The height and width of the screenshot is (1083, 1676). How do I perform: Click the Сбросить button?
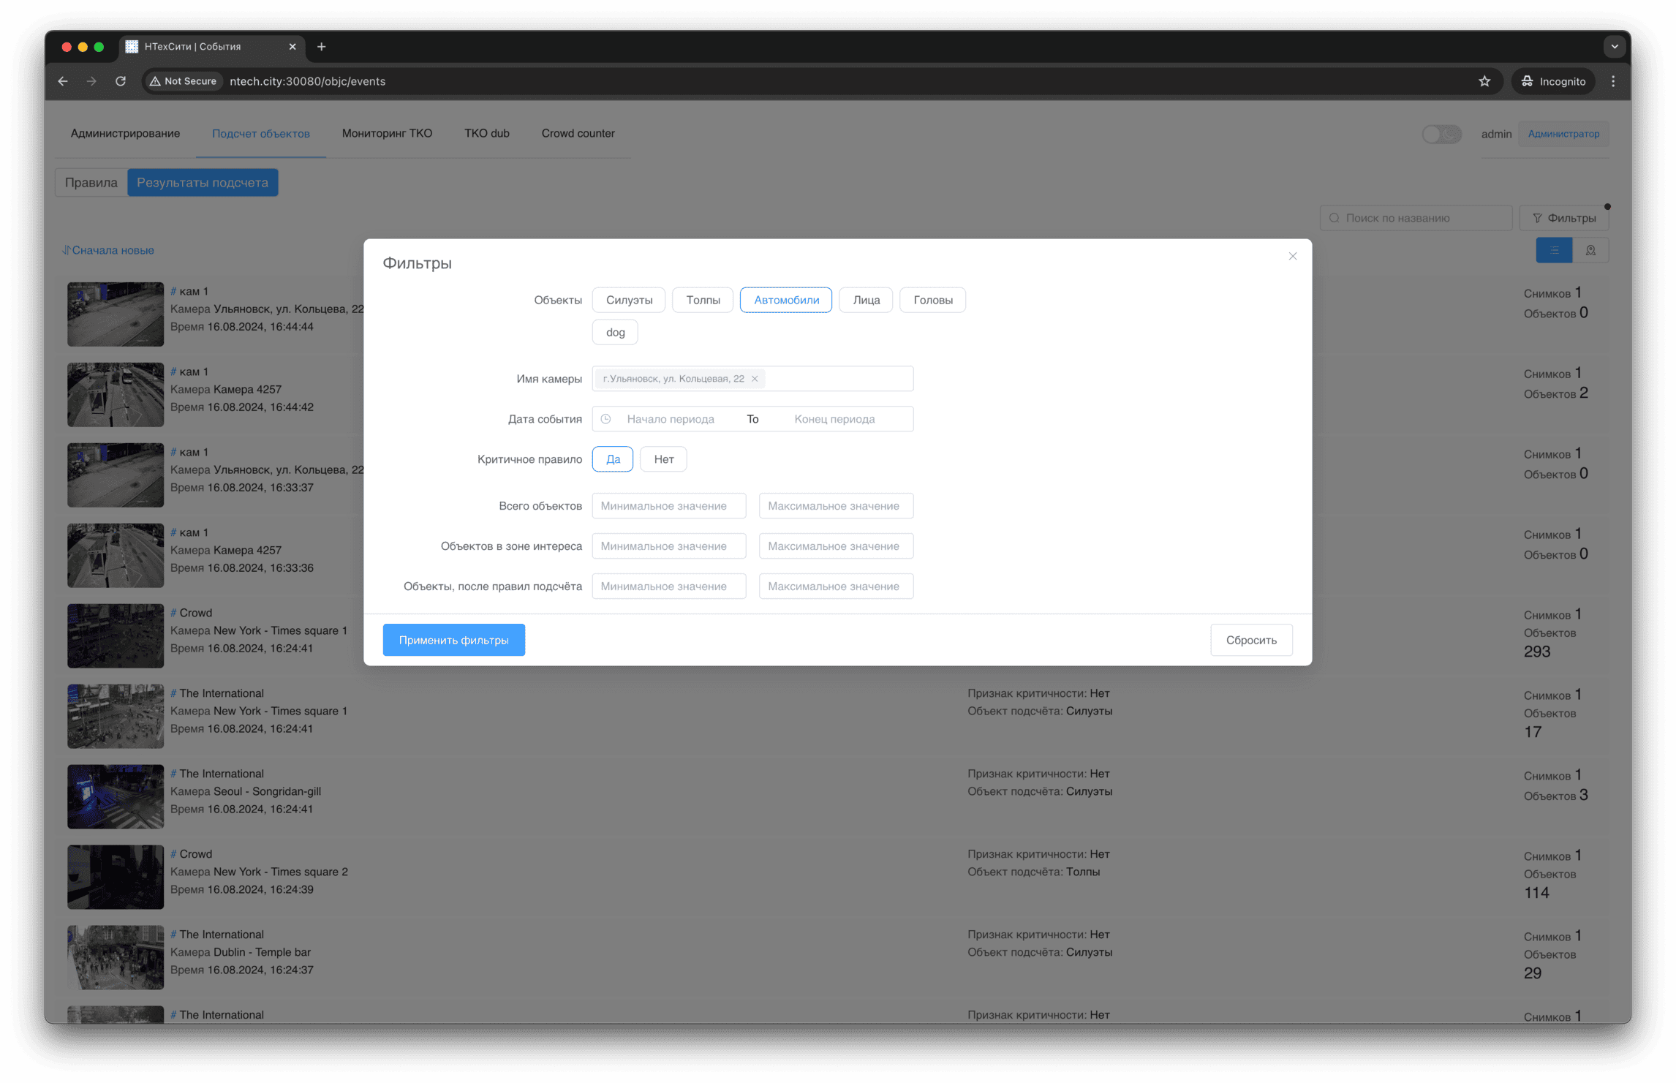(x=1250, y=640)
